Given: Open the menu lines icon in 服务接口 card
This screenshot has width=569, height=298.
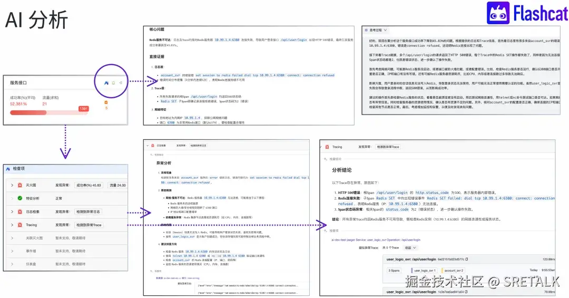Looking at the screenshot, I should coord(121,83).
